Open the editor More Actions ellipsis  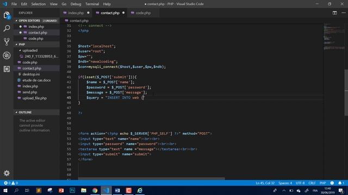click(x=343, y=13)
